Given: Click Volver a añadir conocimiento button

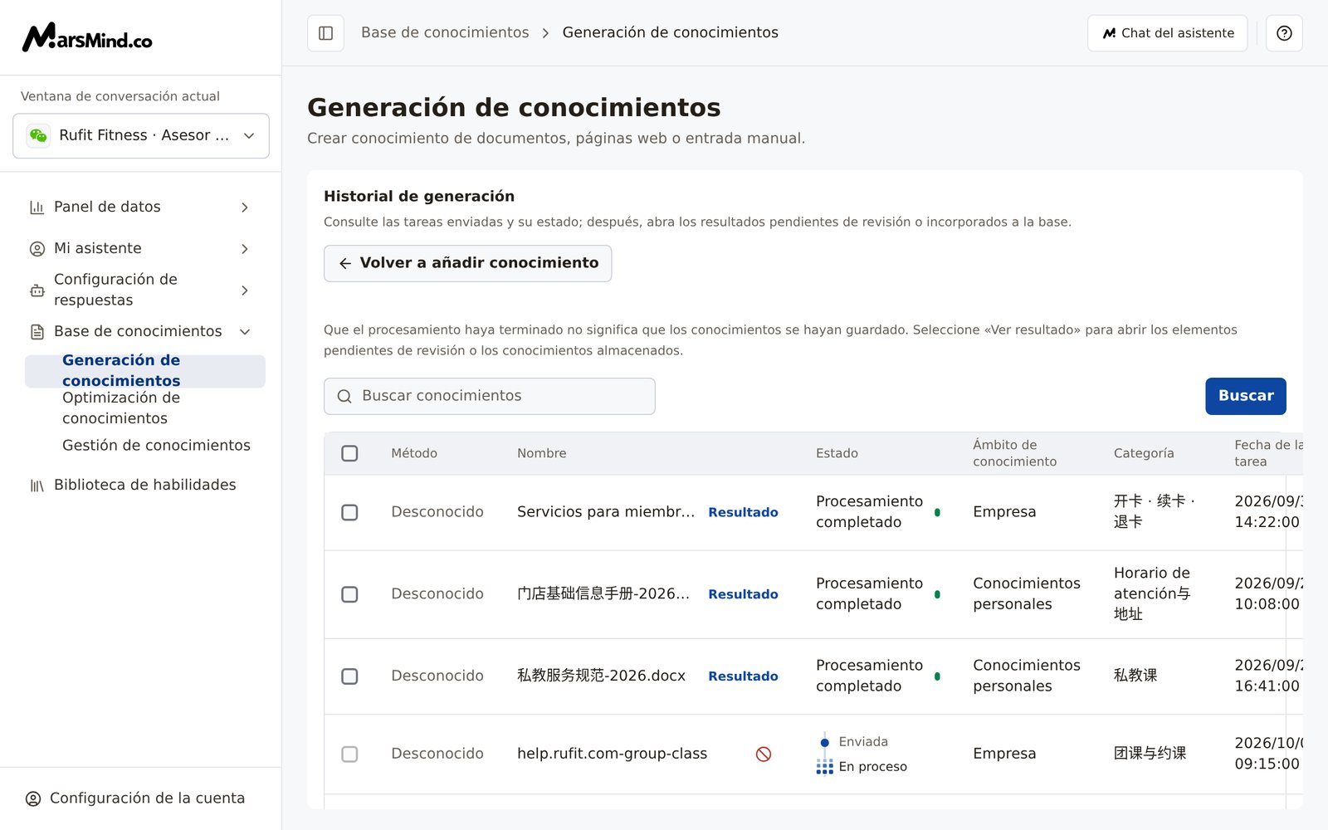Looking at the screenshot, I should tap(468, 263).
